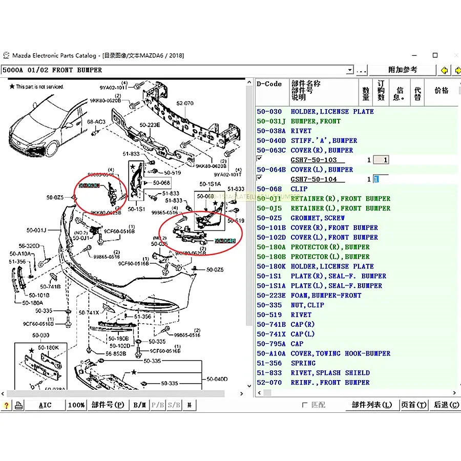The height and width of the screenshot is (461, 461).
Task: Toggle the checkbox beside GSH7-50-104
Action: click(x=259, y=178)
